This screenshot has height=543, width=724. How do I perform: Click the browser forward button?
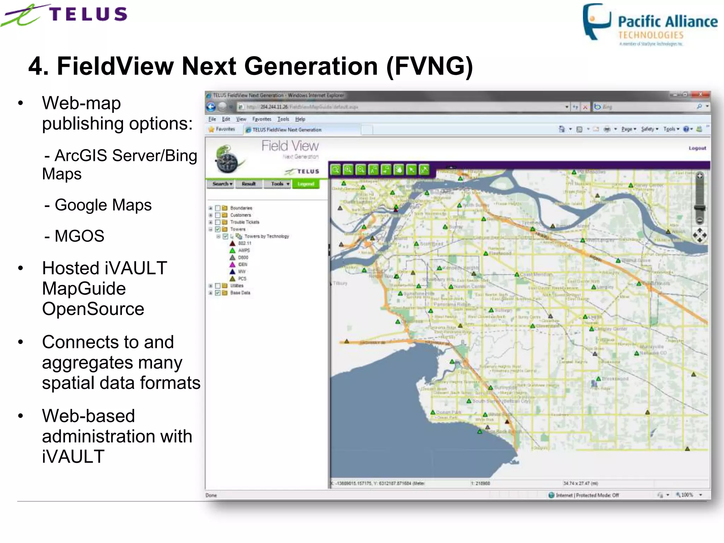(x=222, y=106)
